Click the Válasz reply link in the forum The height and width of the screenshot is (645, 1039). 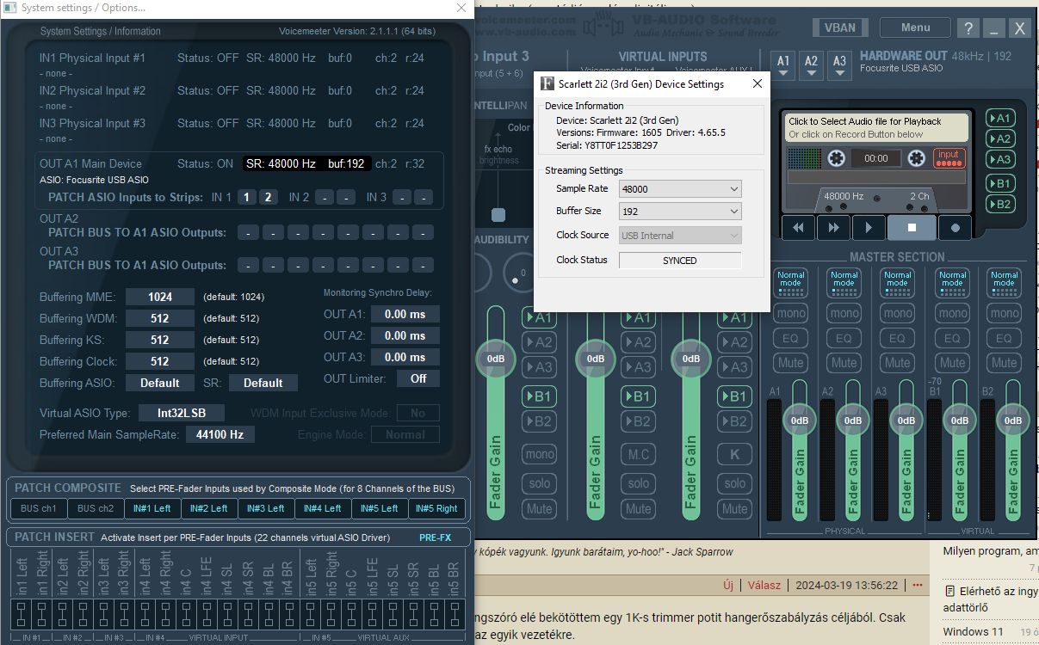pyautogui.click(x=764, y=585)
